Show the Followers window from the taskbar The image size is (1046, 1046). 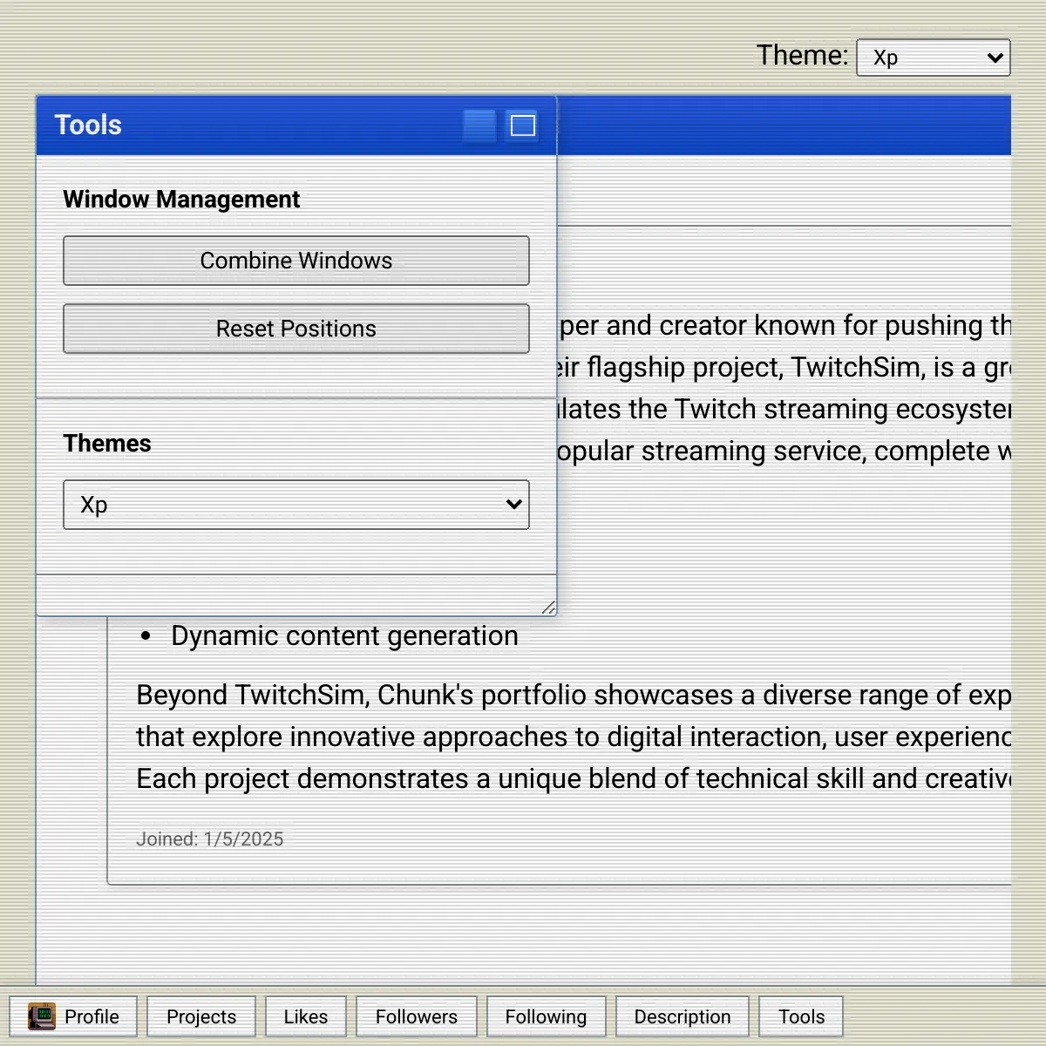pyautogui.click(x=417, y=1016)
